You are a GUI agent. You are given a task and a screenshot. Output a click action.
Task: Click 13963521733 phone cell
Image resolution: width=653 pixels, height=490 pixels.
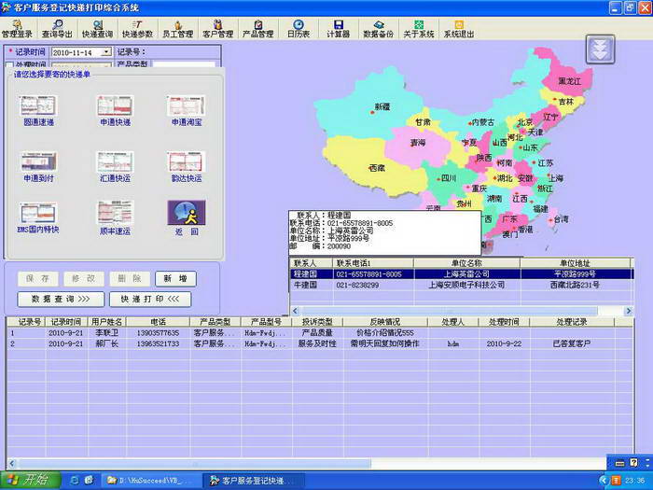point(158,343)
